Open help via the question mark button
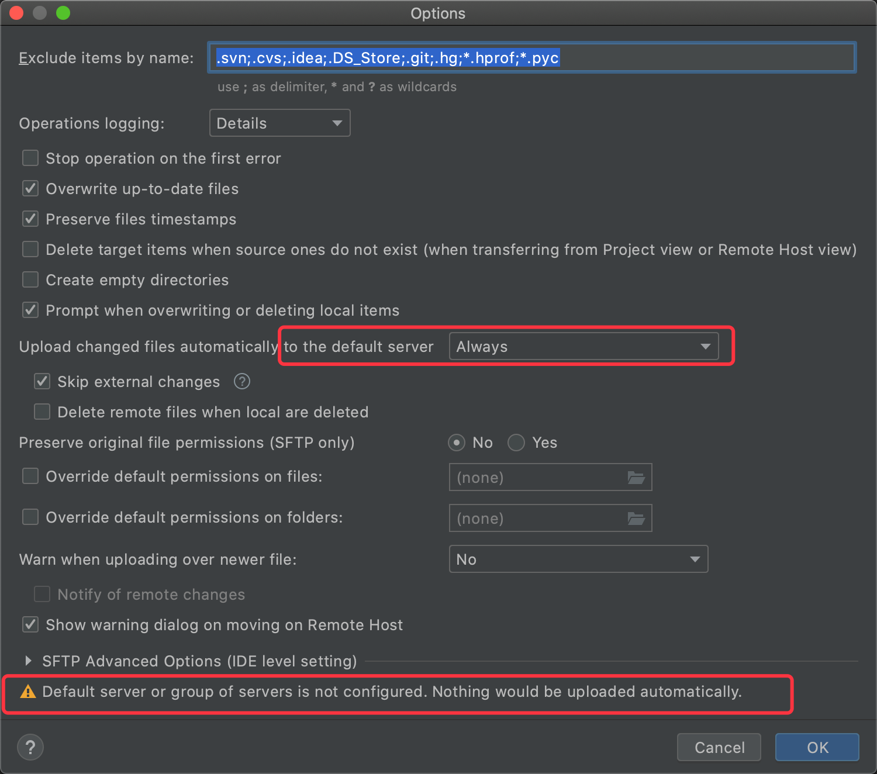This screenshot has height=774, width=877. click(30, 747)
